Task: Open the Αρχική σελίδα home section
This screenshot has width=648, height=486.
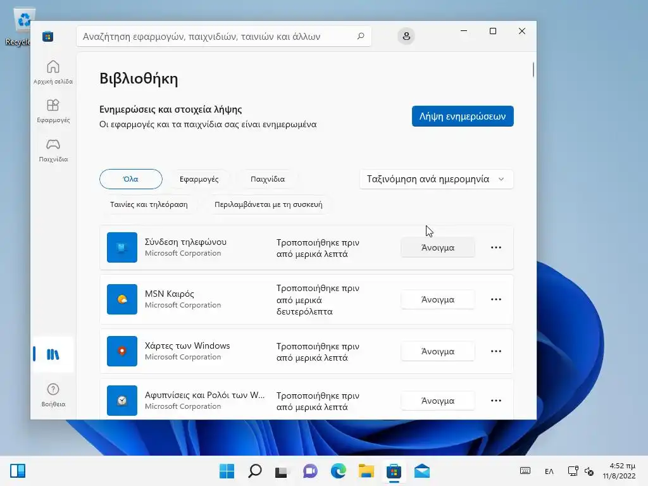Action: [53, 72]
